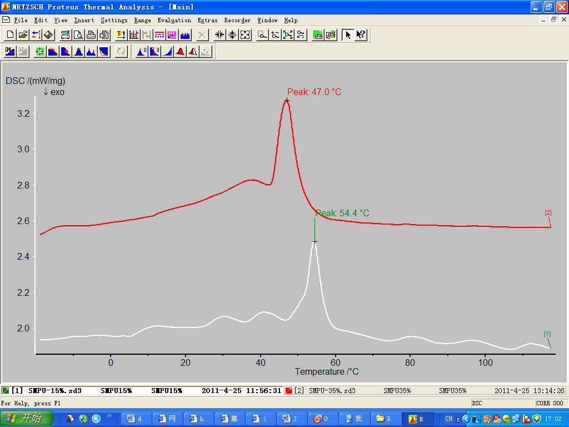Click the red color box for curve [2]

pos(288,391)
